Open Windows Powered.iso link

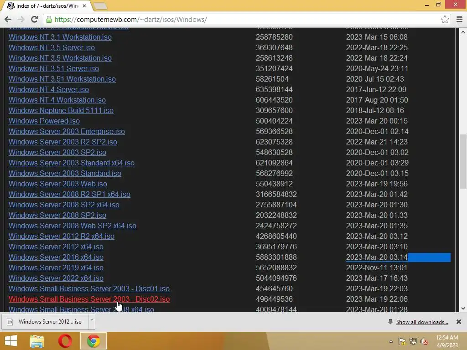point(44,121)
